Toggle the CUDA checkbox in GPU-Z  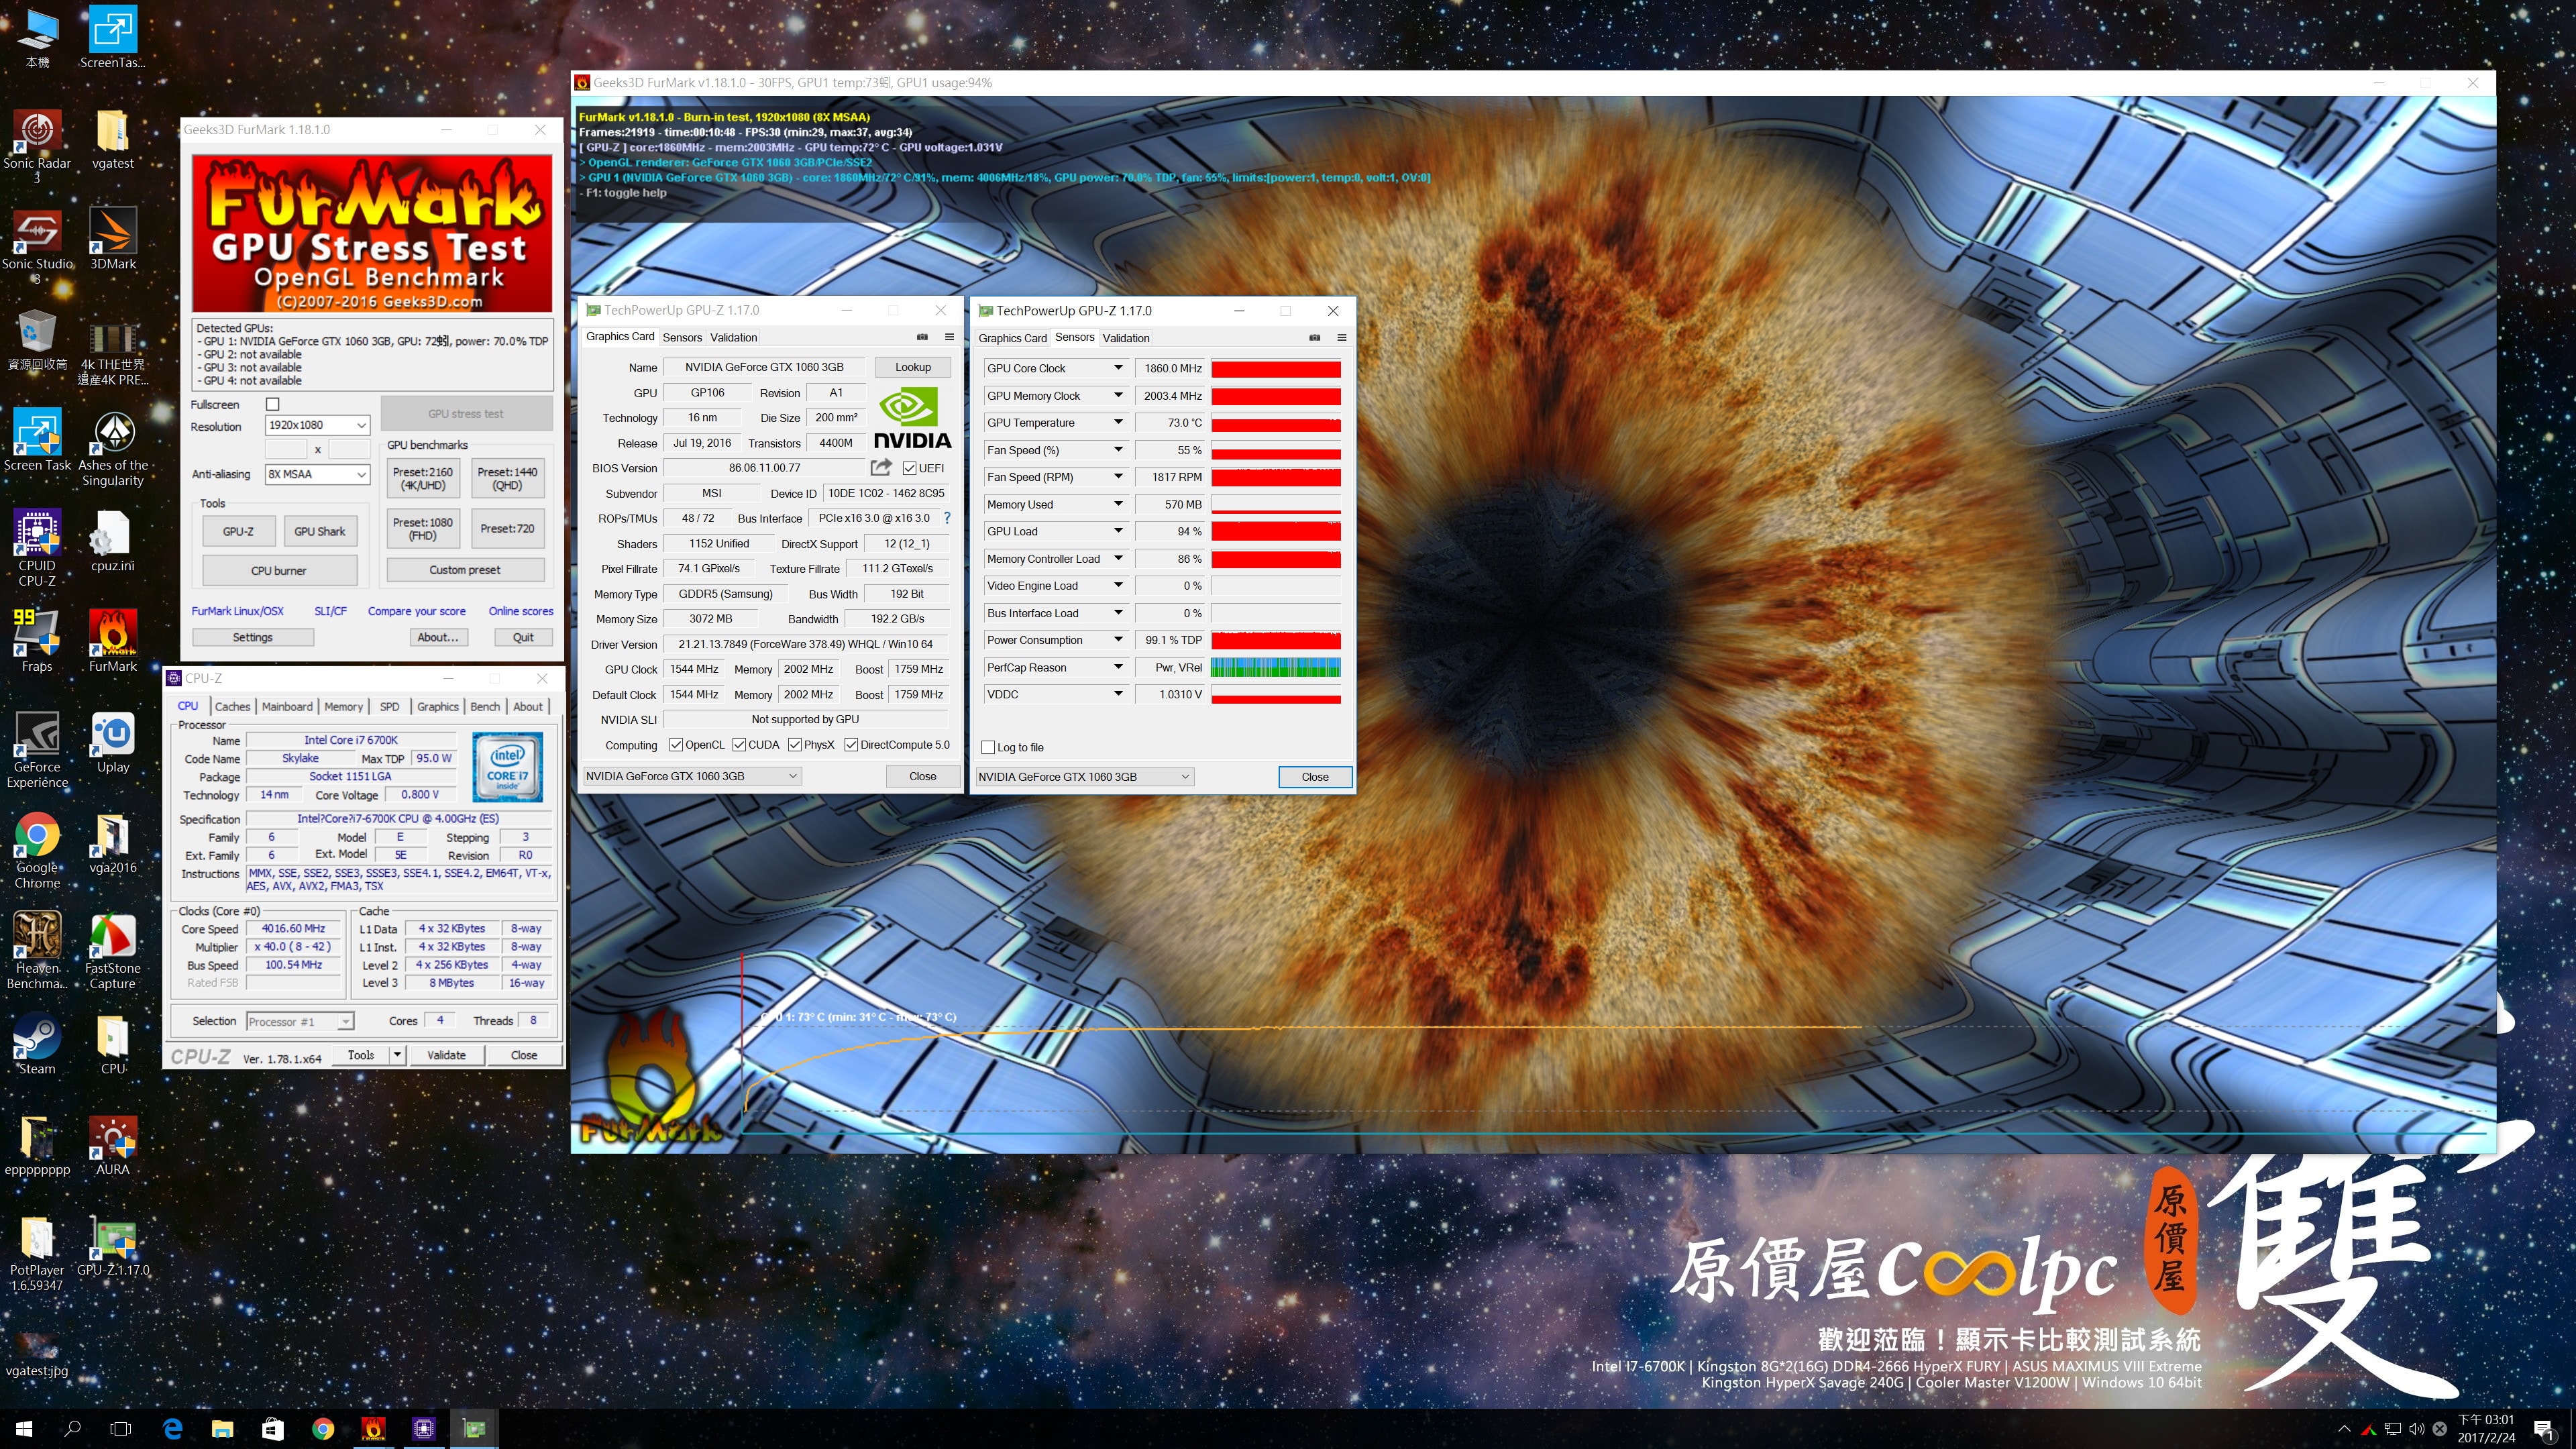point(739,745)
